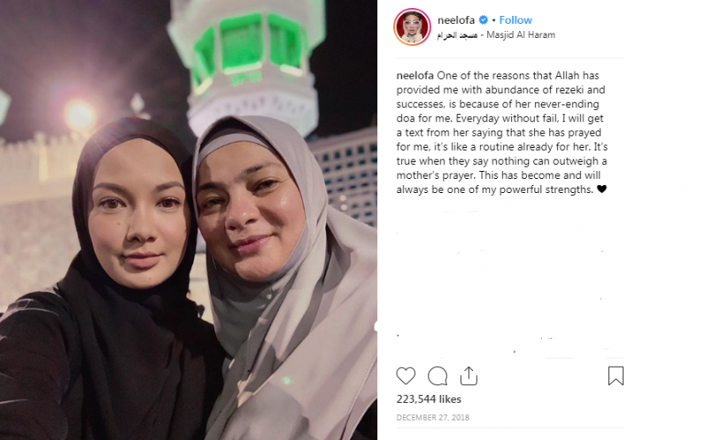View who liked via 223,544 likes
705x440 pixels.
(428, 399)
